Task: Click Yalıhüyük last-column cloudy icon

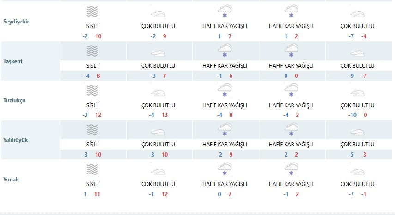Action: pos(357,132)
